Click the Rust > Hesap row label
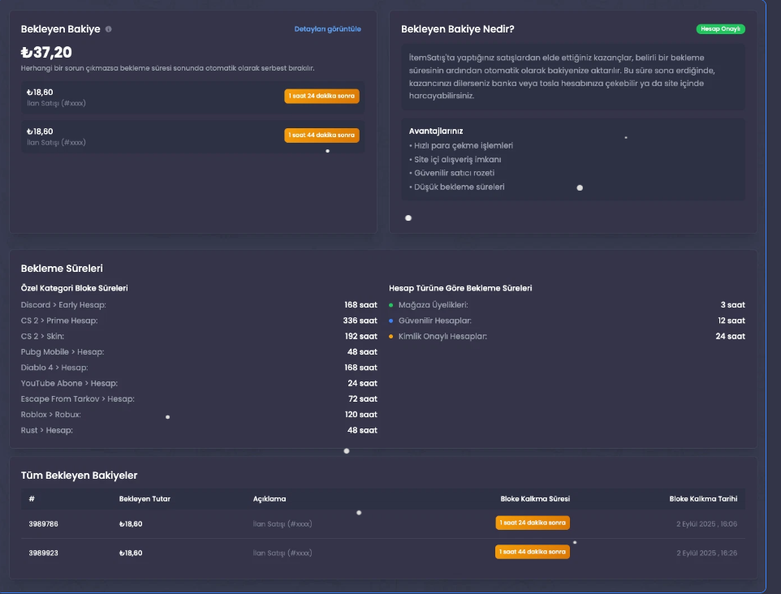Image resolution: width=781 pixels, height=594 pixels. pyautogui.click(x=47, y=430)
